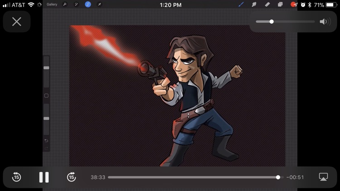Select the Procreate Brush tool
The height and width of the screenshot is (191, 340).
(241, 5)
